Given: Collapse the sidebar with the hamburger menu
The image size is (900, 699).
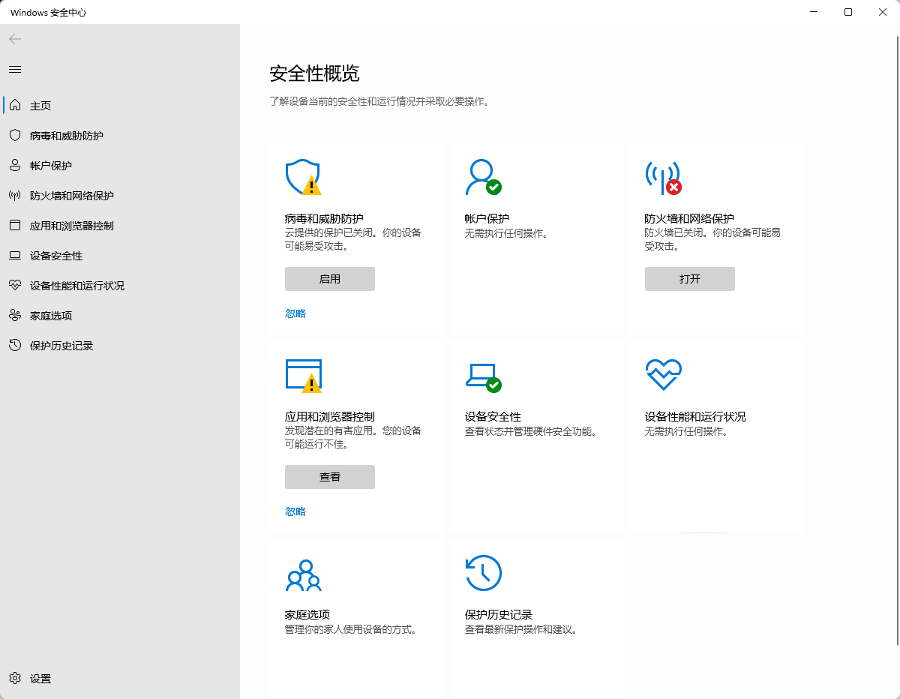Looking at the screenshot, I should click(x=14, y=69).
